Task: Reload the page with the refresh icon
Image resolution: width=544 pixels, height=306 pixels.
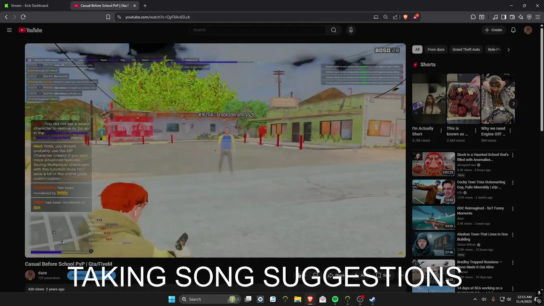Action: [x=23, y=17]
